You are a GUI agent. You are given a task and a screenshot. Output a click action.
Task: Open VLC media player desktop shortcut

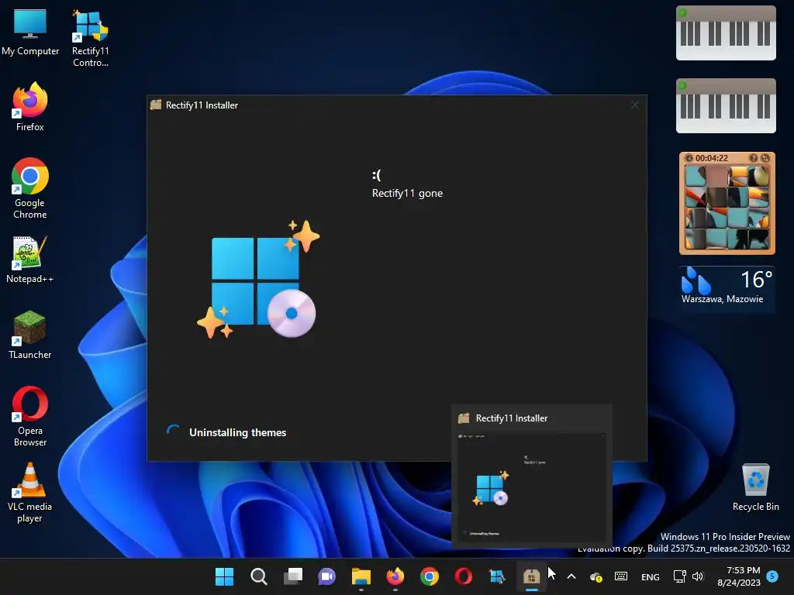point(30,492)
